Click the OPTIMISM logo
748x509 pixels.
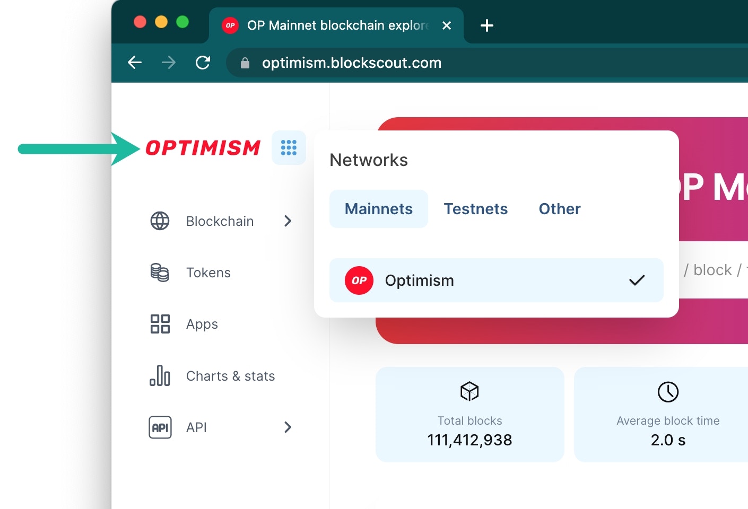(x=203, y=148)
